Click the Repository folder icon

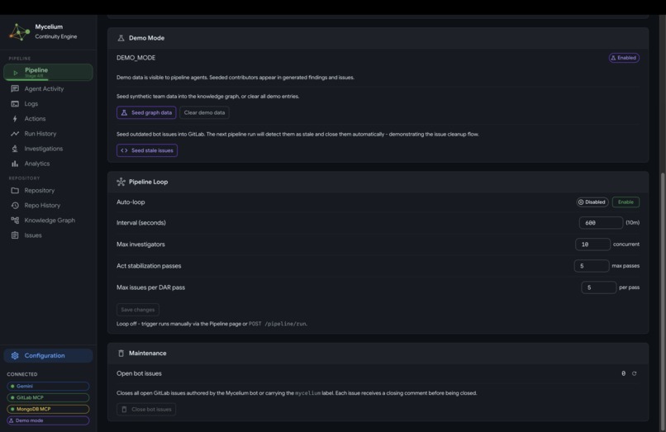[15, 190]
